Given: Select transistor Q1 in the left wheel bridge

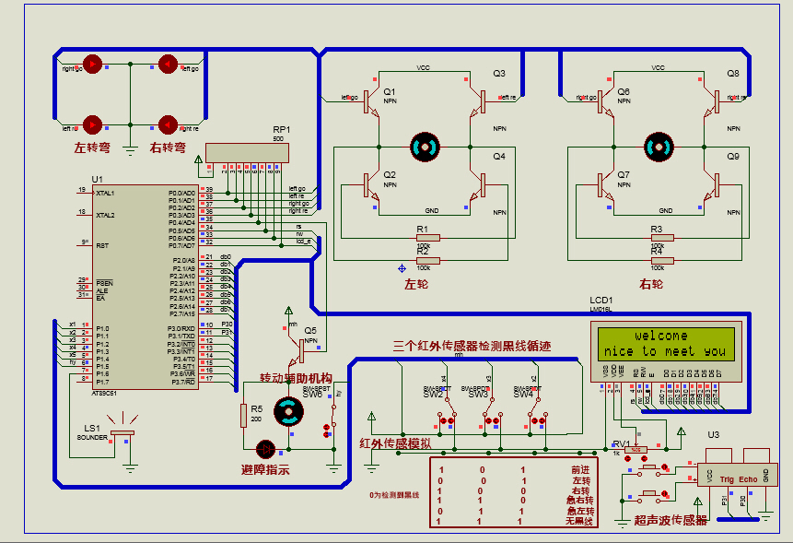Looking at the screenshot, I should (372, 102).
